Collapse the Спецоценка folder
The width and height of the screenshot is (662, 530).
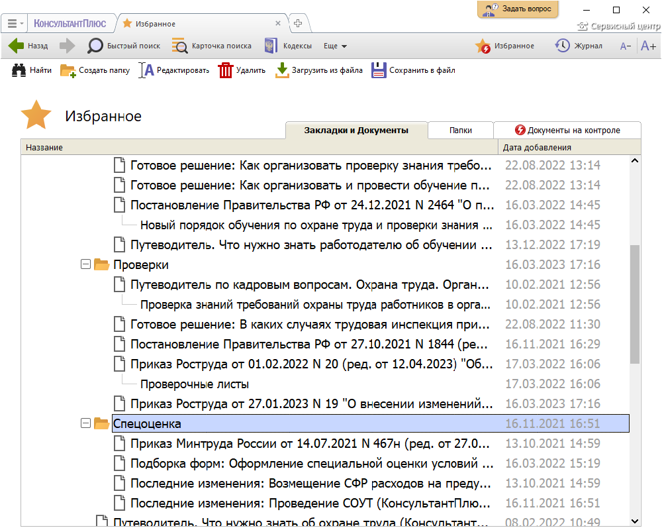[x=85, y=423]
